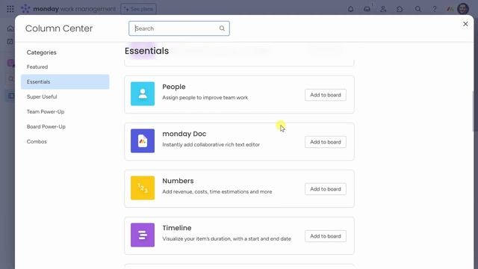Click the People column icon
Viewport: 478px width, 269px height.
pyautogui.click(x=143, y=93)
